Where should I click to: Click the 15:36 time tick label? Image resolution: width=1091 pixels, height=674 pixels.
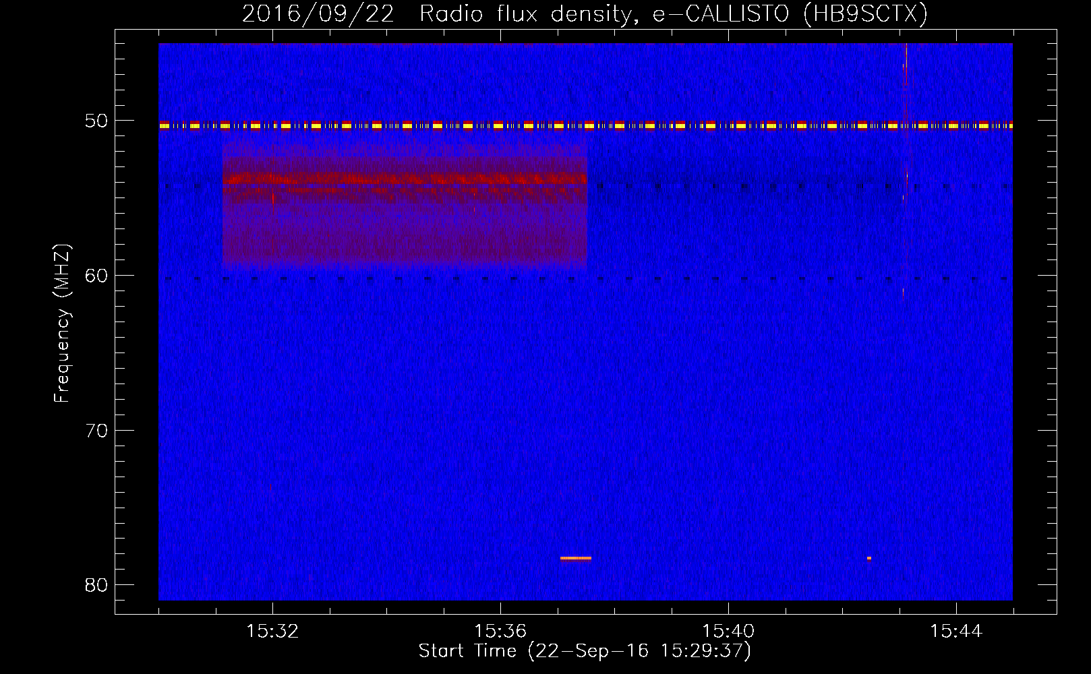[x=500, y=632]
